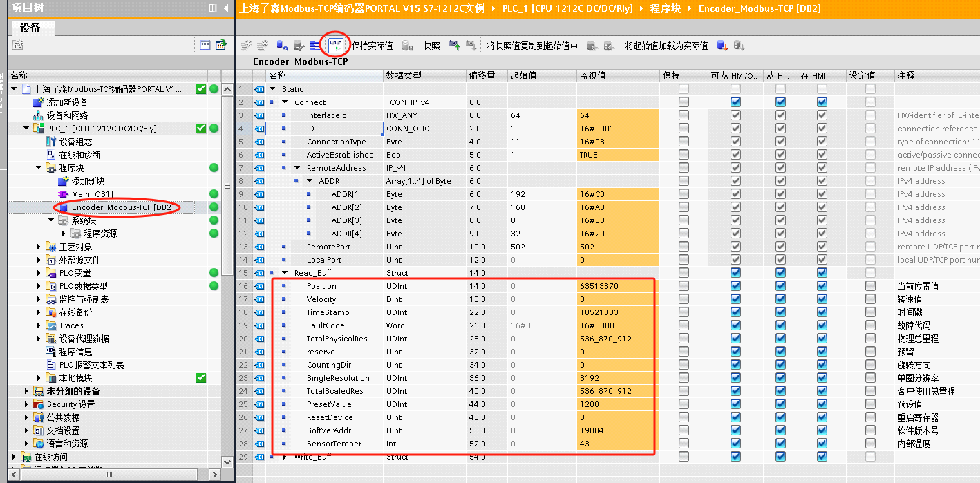Click the ID name cell in row 4
Image resolution: width=980 pixels, height=483 pixels.
coord(325,129)
